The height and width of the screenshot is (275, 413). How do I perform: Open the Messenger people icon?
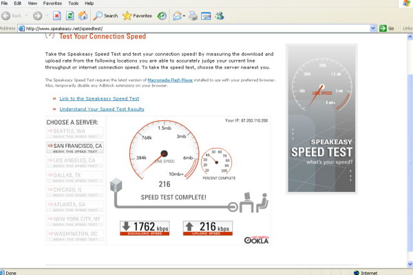click(220, 16)
